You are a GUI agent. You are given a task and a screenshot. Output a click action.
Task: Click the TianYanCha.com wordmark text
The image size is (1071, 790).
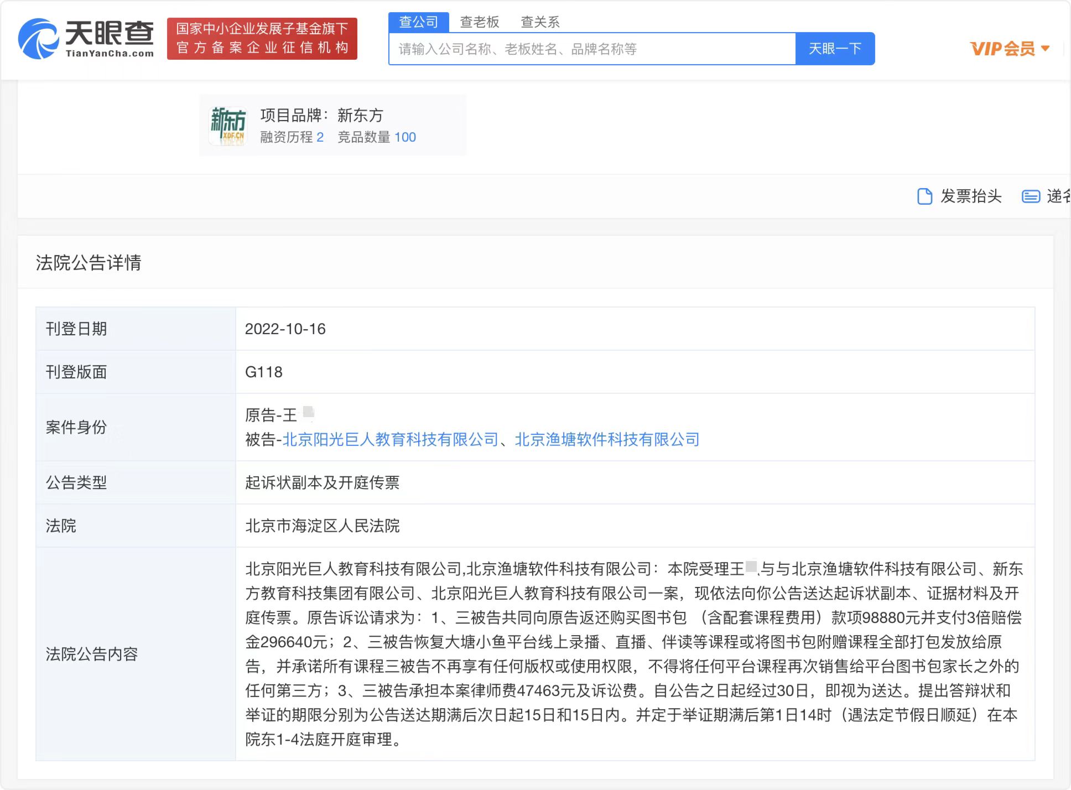(110, 54)
